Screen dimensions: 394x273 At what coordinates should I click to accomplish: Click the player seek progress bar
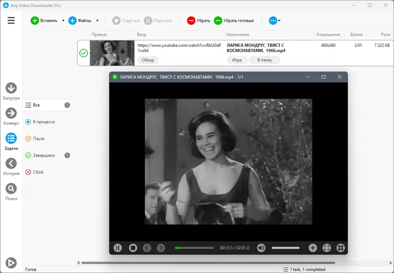click(x=194, y=248)
